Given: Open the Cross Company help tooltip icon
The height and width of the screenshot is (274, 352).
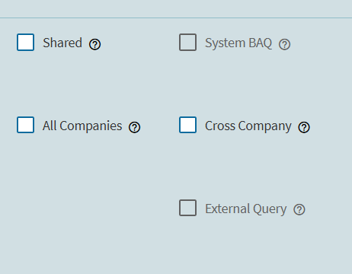Looking at the screenshot, I should pos(304,127).
